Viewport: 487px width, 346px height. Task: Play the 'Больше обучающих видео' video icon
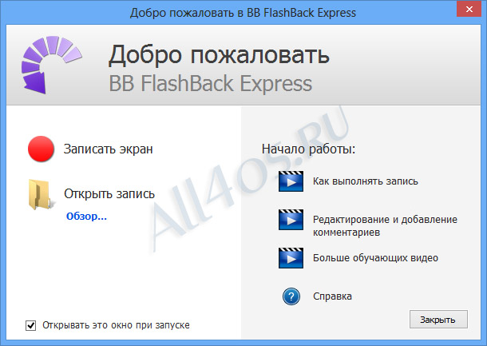[x=291, y=258]
